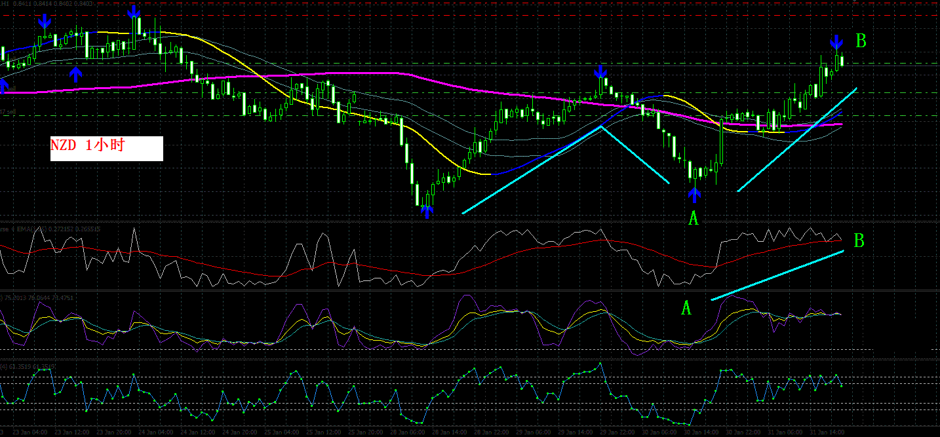Click the '30 Jan 14:00' time axis label
This screenshot has width=940, height=437.
coord(701,432)
